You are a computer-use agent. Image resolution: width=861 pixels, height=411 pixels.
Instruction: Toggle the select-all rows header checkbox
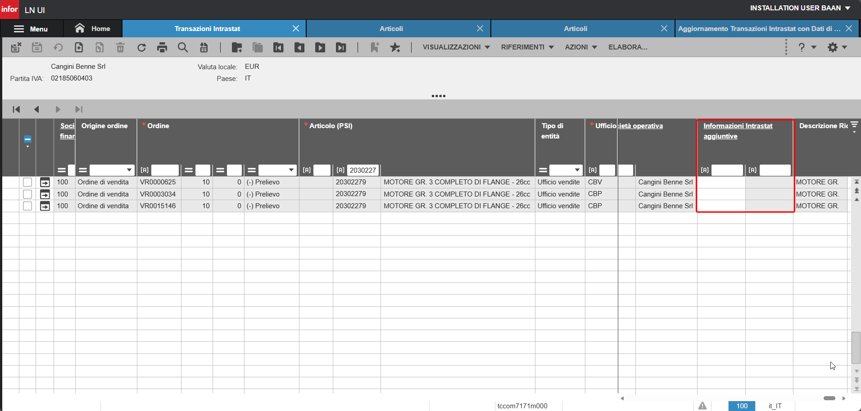27,139
